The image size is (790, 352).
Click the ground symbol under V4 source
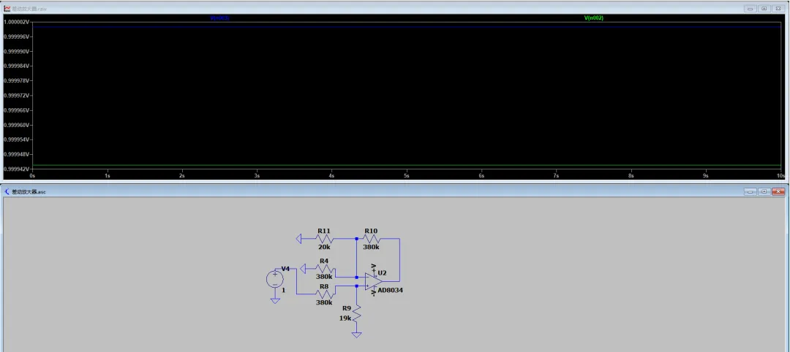(275, 299)
